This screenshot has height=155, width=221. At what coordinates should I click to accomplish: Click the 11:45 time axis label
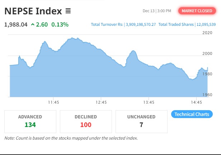tap(53, 102)
